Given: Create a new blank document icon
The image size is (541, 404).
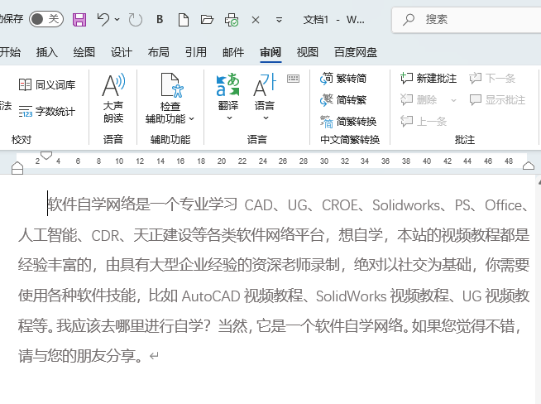Looking at the screenshot, I should coord(184,20).
